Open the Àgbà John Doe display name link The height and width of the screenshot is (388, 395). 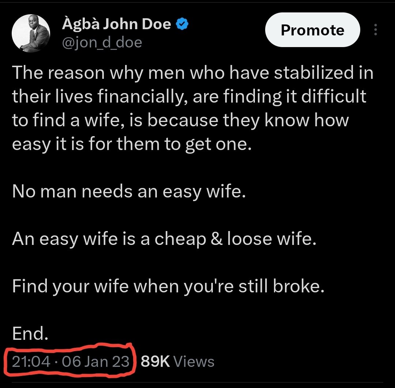point(116,24)
